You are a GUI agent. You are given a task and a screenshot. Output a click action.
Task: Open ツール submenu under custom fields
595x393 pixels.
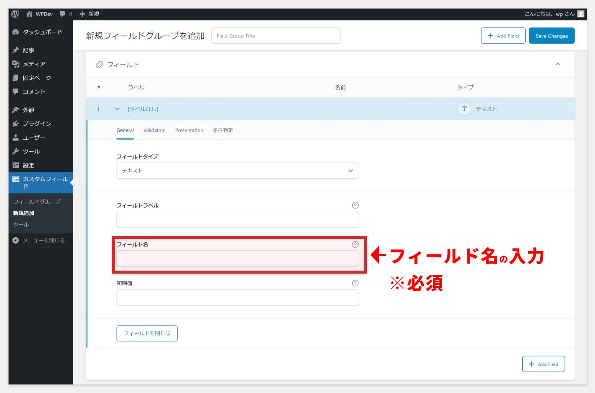click(21, 225)
